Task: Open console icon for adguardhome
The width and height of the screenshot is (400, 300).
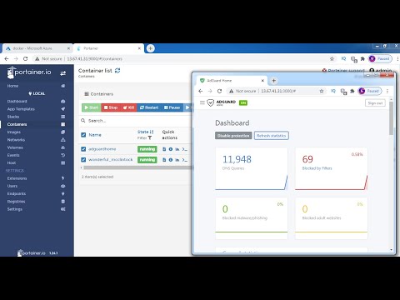Action: [184, 149]
